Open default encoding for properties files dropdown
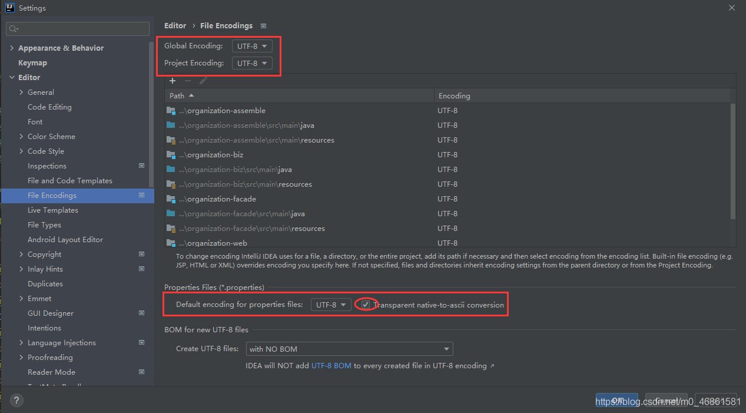The height and width of the screenshot is (413, 746). point(331,305)
